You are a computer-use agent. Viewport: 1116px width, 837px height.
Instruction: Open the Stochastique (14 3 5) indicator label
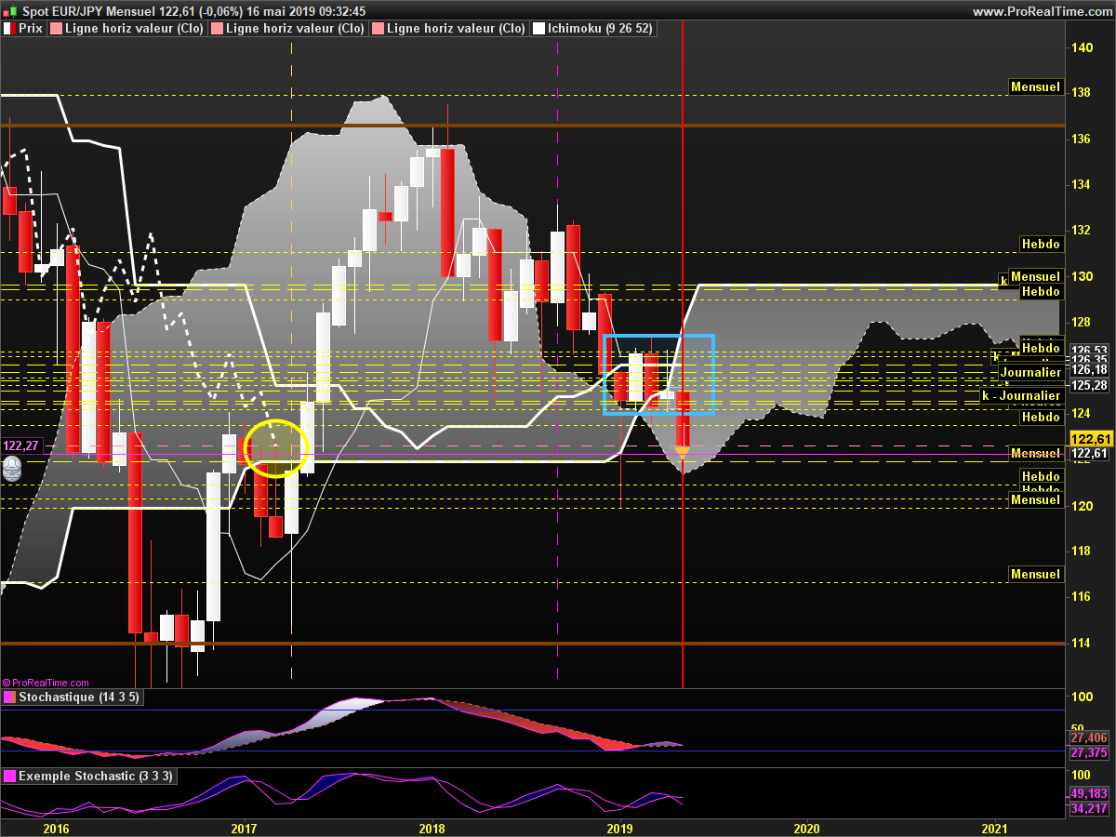[78, 697]
